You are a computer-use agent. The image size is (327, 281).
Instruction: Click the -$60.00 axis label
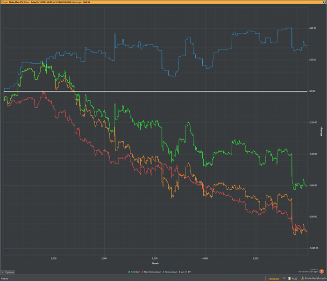(313, 185)
